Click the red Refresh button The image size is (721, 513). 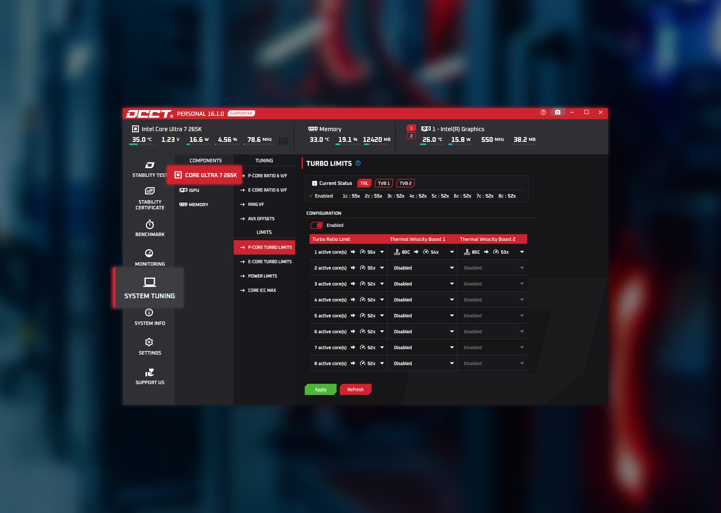point(355,389)
